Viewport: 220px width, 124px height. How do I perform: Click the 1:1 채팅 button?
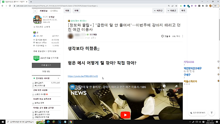tap(93, 34)
